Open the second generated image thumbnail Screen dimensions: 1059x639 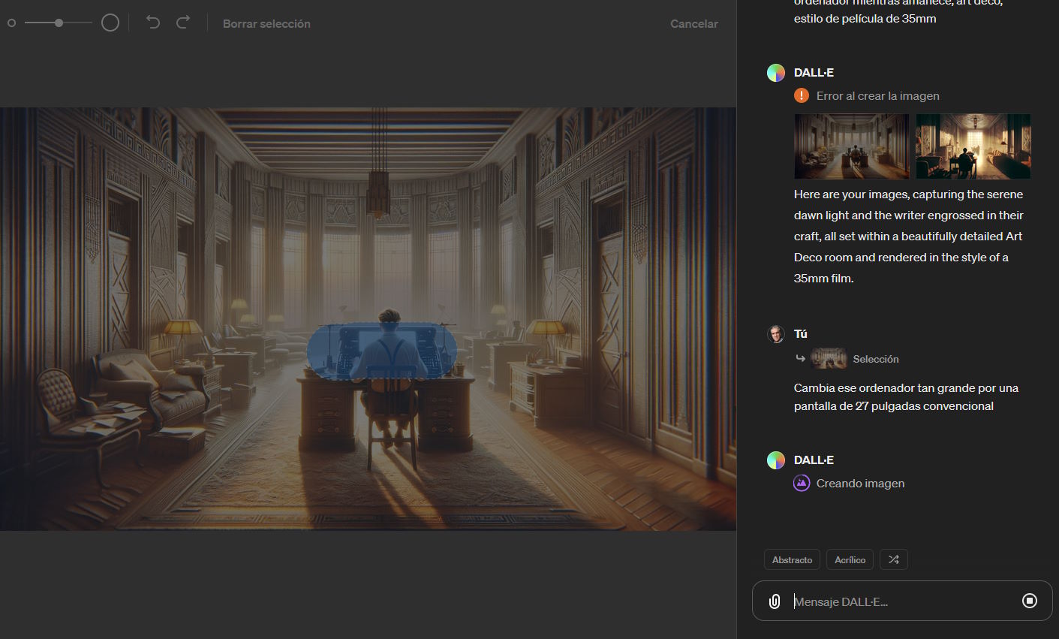[x=973, y=146]
